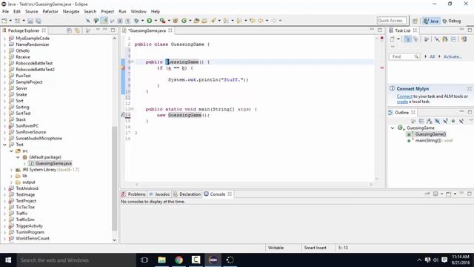Click the Pin Console icon
The width and height of the screenshot is (474, 267).
tap(427, 194)
